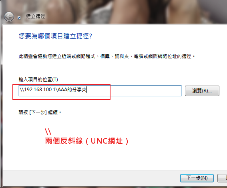
Task: Click the wizard description sentence about 近端或網路程式
Action: click(107, 56)
